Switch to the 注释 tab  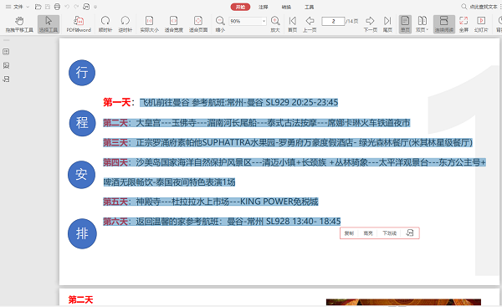pos(264,7)
